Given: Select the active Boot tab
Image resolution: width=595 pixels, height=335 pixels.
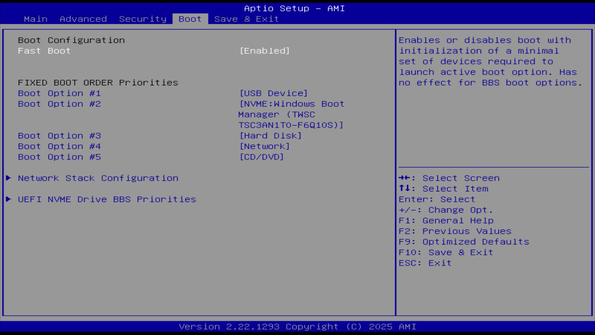Looking at the screenshot, I should click(x=190, y=19).
